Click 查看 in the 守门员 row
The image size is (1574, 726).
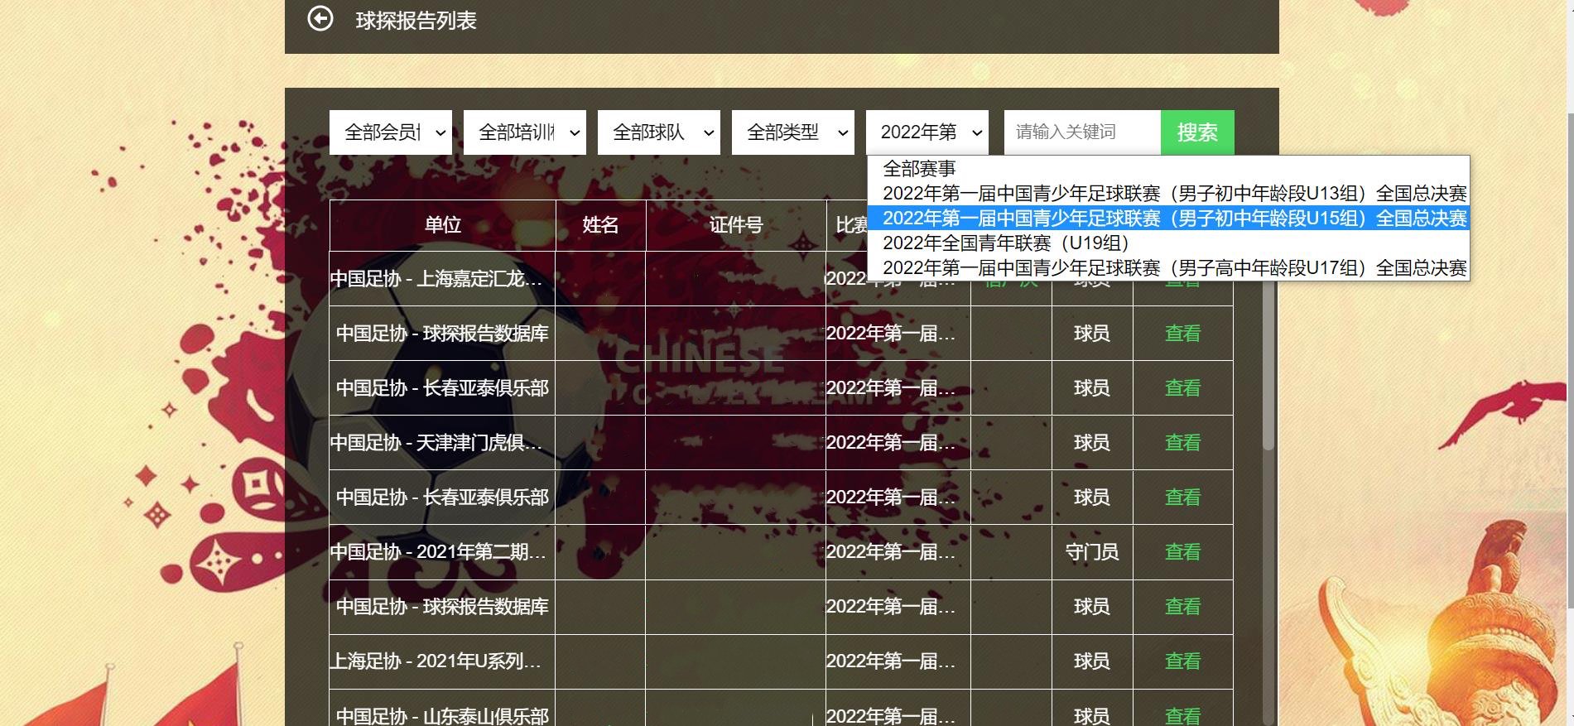[x=1182, y=552]
